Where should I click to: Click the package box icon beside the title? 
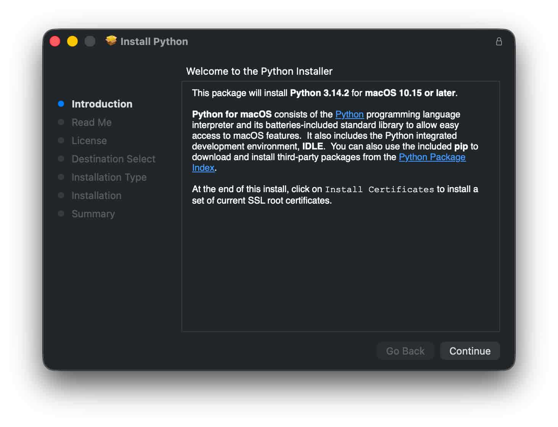111,41
